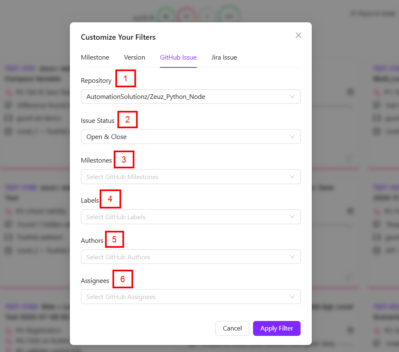Screen dimensions: 399x352
Task: Expand the Milestones field chevron arrow
Action: click(x=292, y=177)
